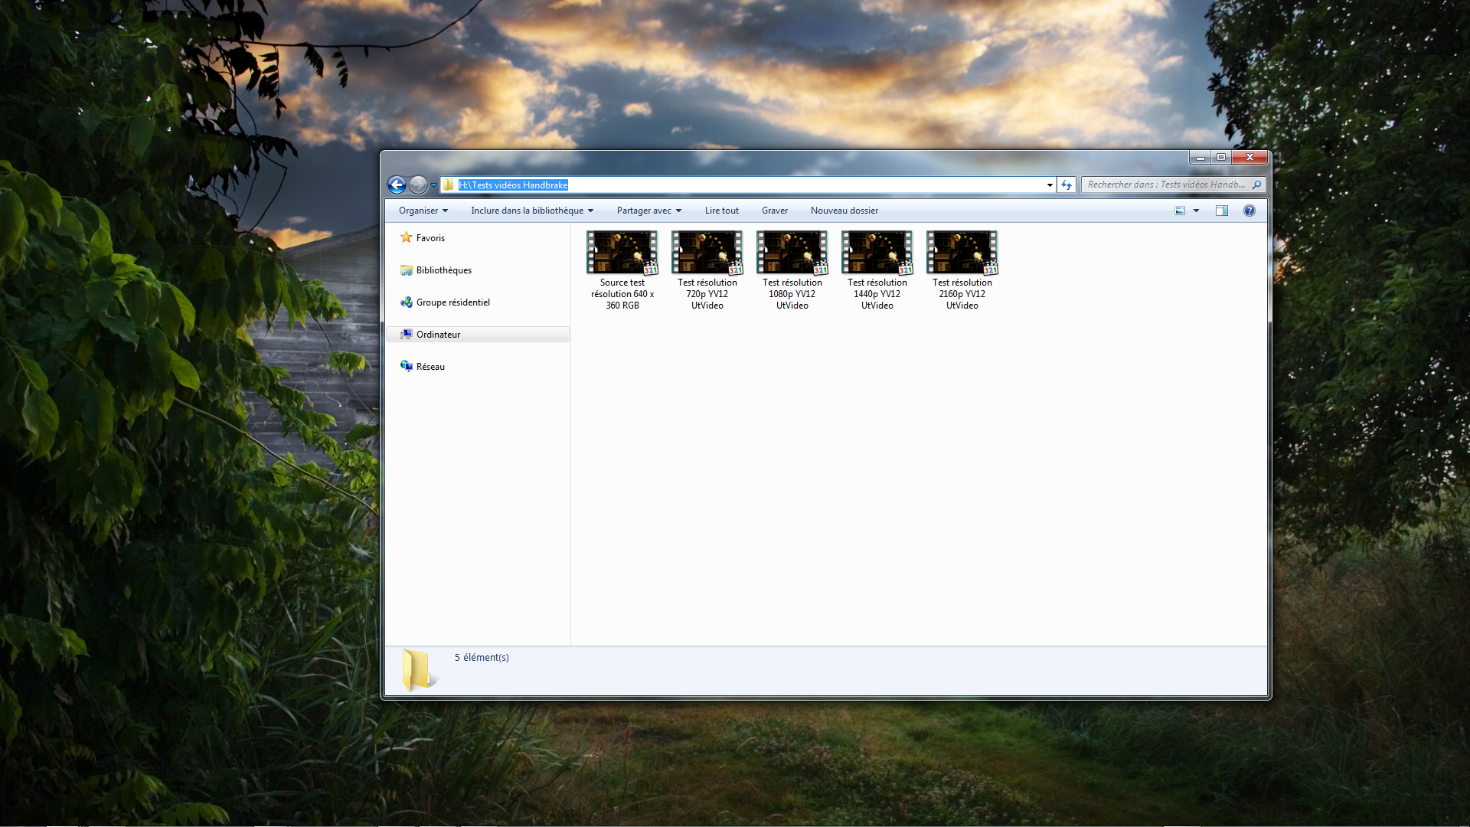Click file name Source test résolution 640 x 360 RGB
The height and width of the screenshot is (827, 1470).
pyautogui.click(x=622, y=294)
